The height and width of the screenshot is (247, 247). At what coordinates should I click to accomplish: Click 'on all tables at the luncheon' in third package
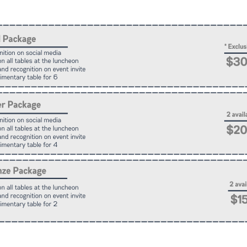[x=40, y=188]
